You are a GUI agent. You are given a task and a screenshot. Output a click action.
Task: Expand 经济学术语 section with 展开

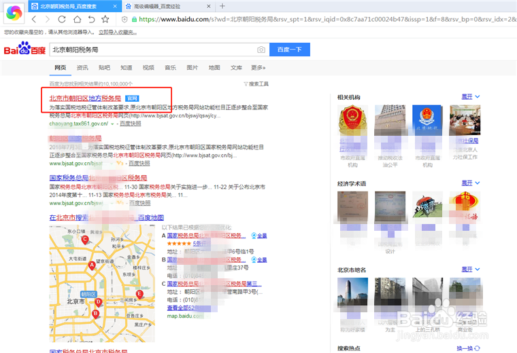[x=471, y=183]
